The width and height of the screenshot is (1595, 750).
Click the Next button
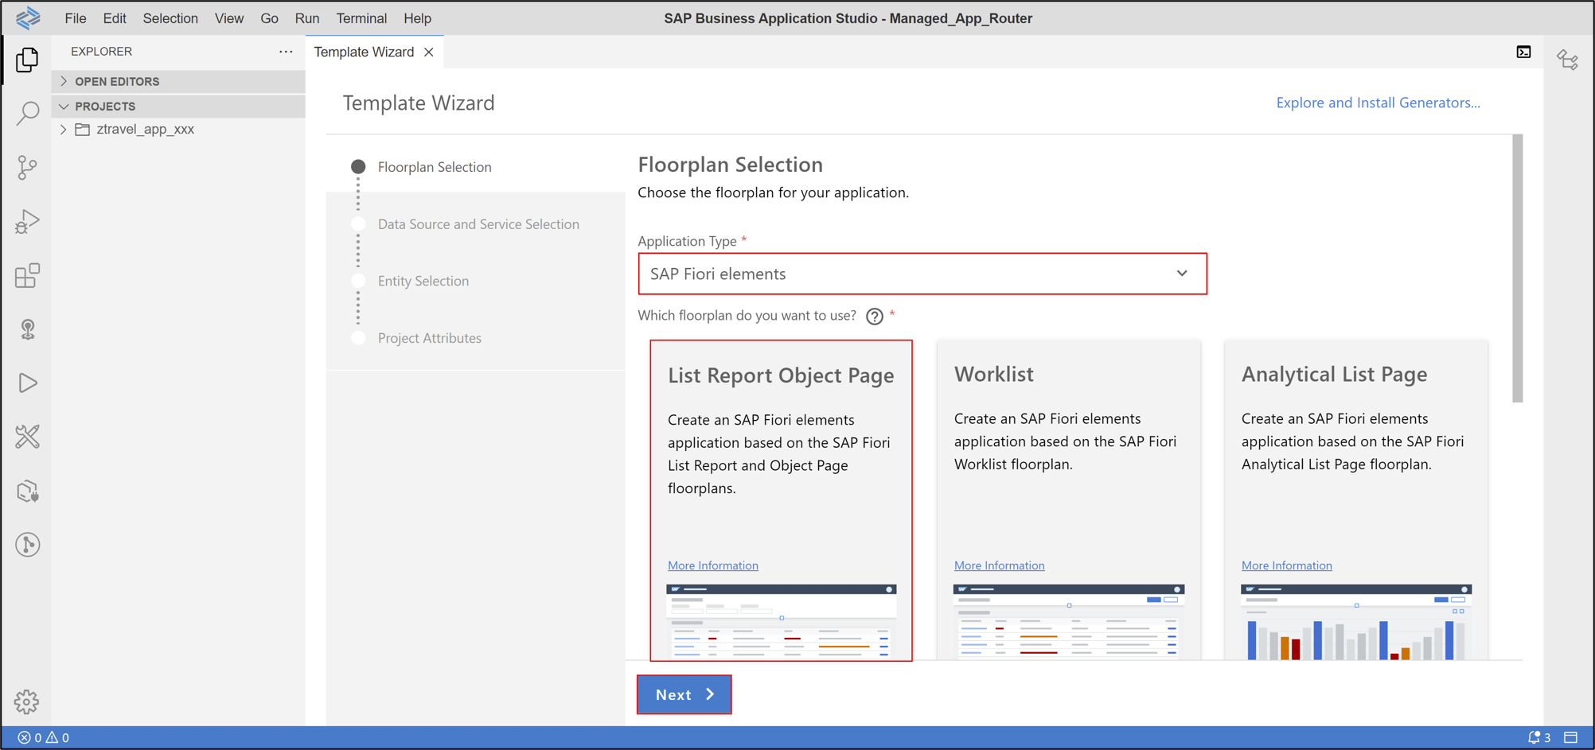click(684, 694)
